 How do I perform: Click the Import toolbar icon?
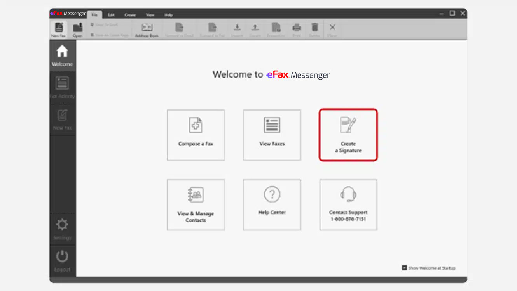[x=237, y=29]
